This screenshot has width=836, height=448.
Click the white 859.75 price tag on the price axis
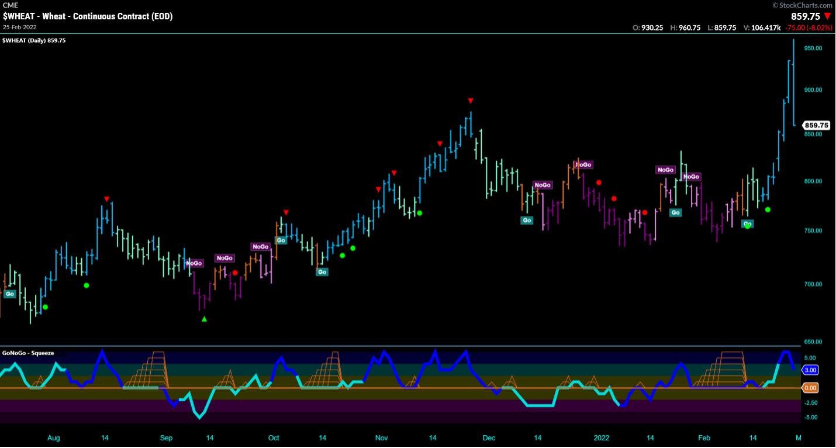817,125
